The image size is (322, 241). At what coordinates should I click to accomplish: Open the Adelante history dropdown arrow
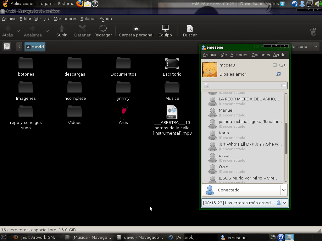point(47,31)
